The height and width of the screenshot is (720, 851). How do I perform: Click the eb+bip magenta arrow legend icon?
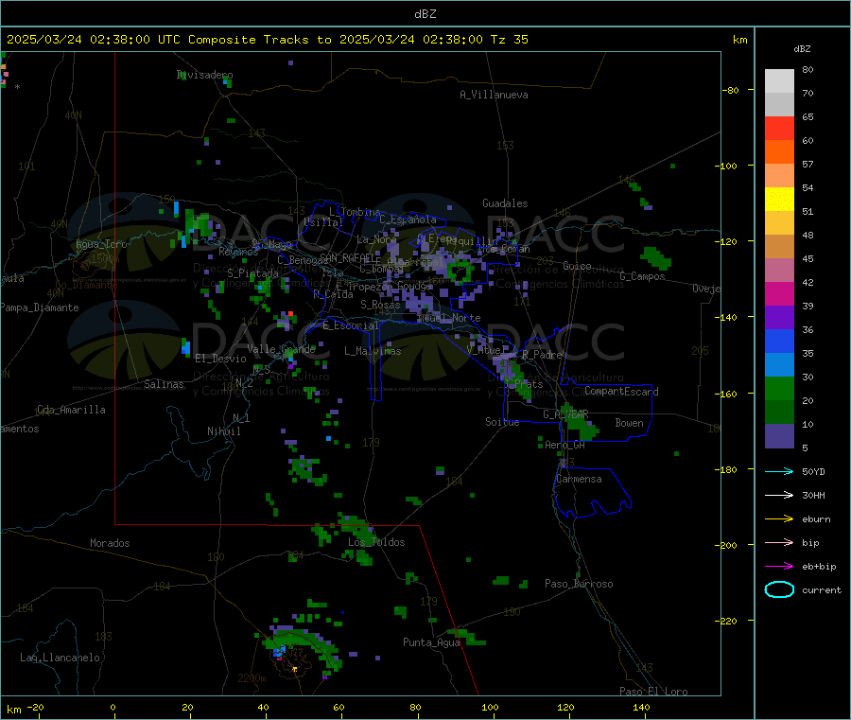tap(779, 566)
